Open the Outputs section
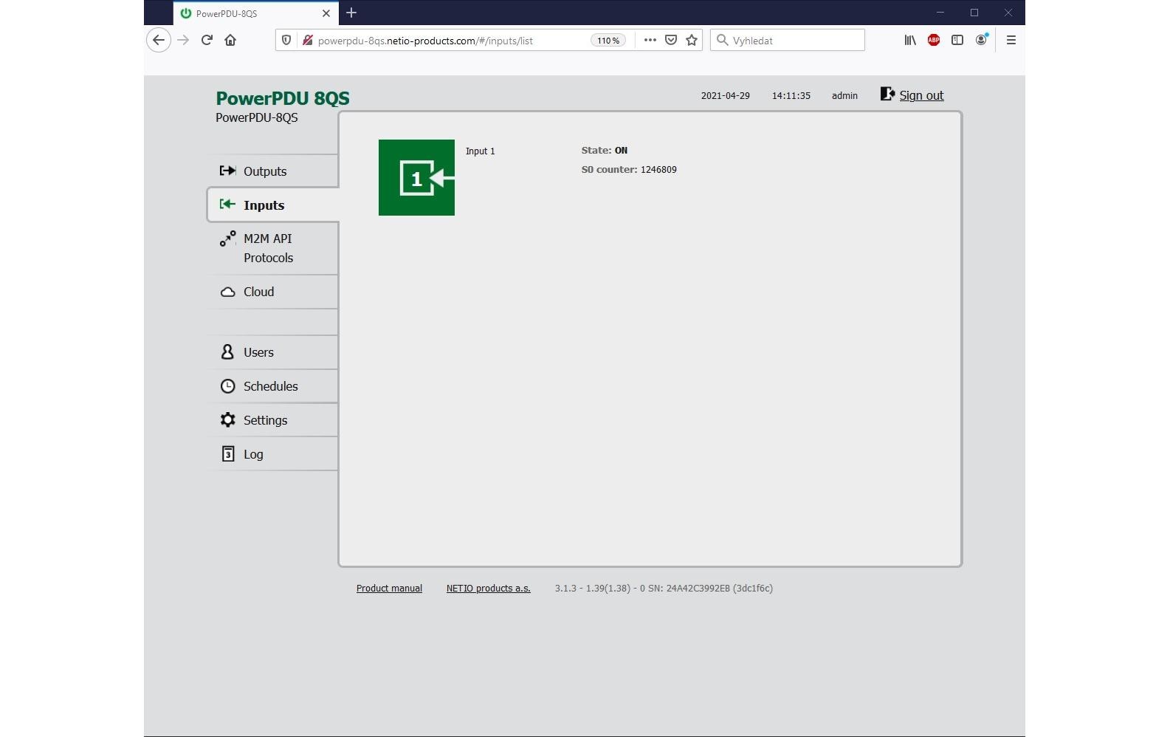The image size is (1170, 737). [x=273, y=171]
